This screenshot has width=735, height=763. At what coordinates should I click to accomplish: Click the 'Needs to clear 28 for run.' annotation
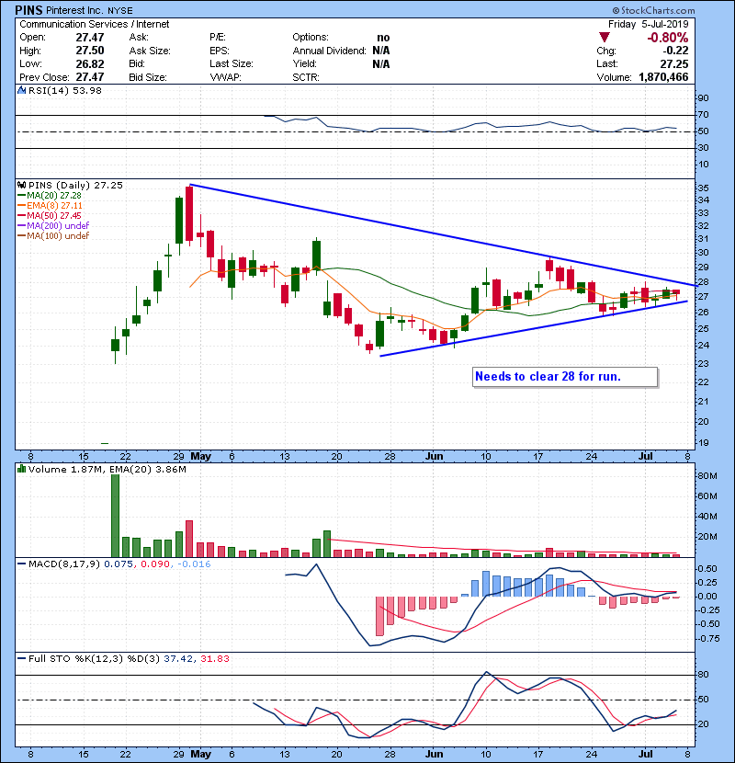click(x=548, y=376)
